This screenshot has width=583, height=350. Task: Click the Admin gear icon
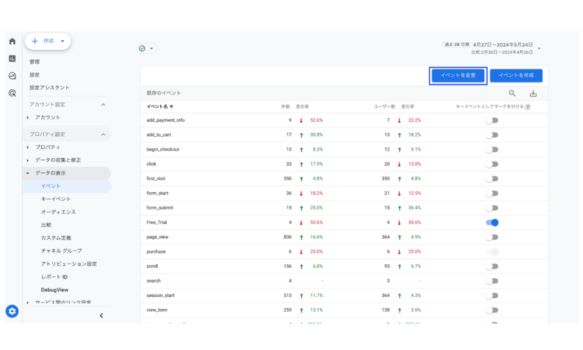point(12,311)
